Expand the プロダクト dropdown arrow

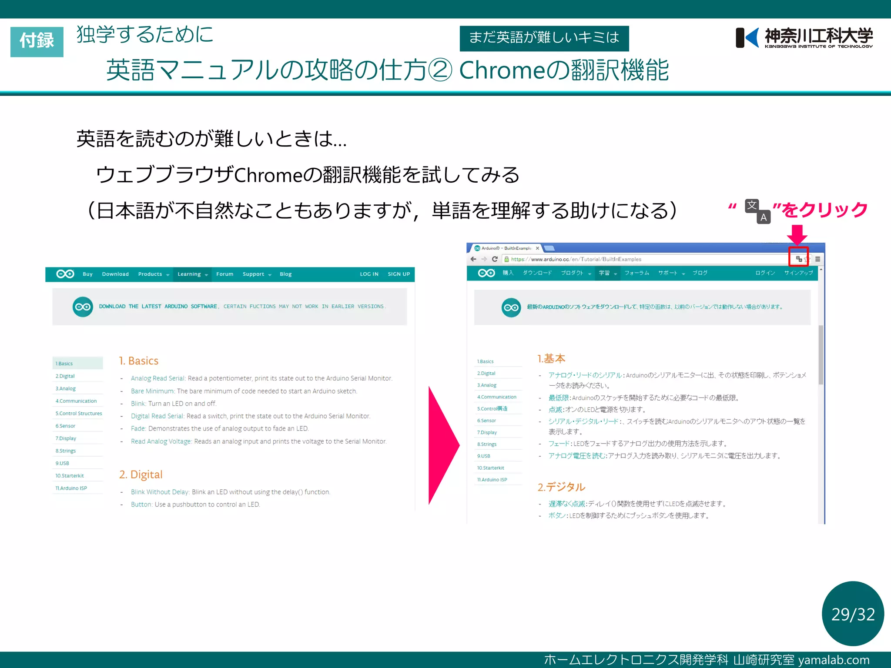coord(590,274)
